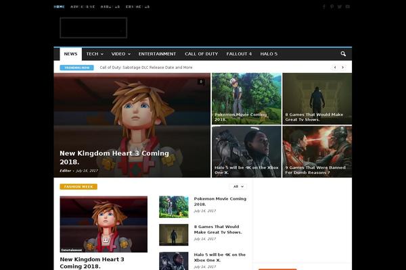The width and height of the screenshot is (406, 270).
Task: Click July 16, 2017 date on featured article
Action: (87, 171)
